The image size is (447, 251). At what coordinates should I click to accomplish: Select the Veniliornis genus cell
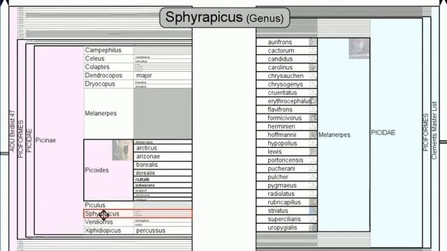coord(109,222)
